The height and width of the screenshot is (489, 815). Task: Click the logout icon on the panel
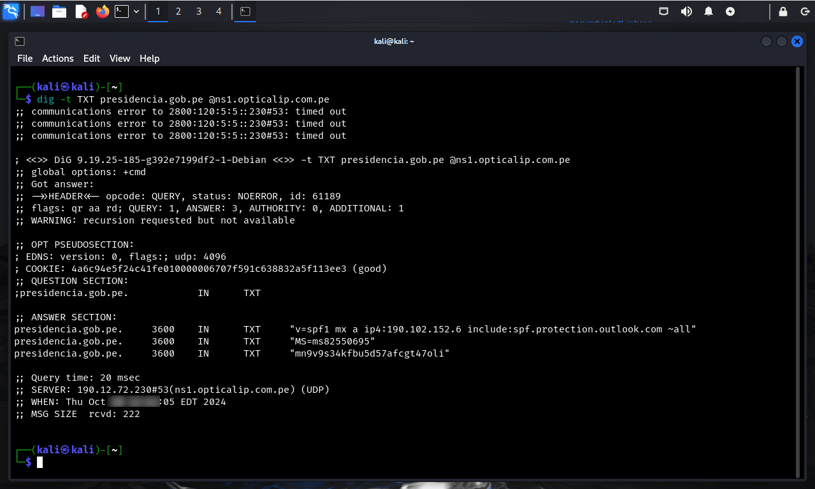804,11
